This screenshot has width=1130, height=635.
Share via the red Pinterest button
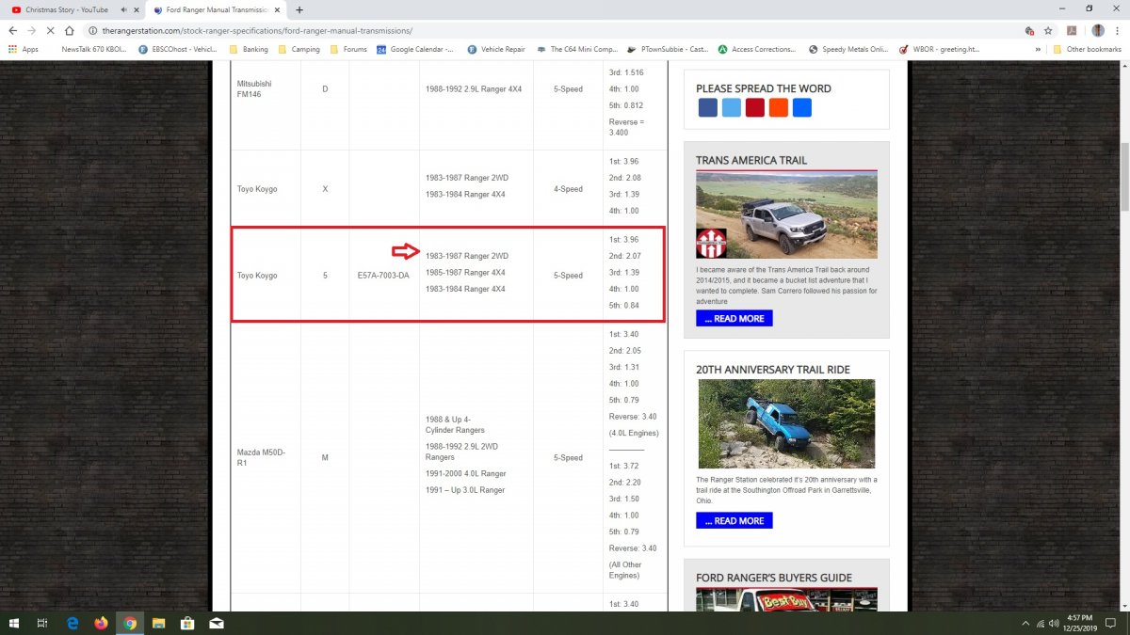(x=755, y=107)
